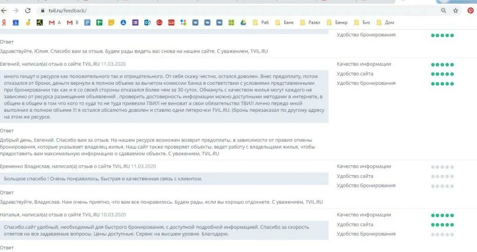Click the 'Большое спасибо' review text
The height and width of the screenshot is (252, 477).
pyautogui.click(x=103, y=179)
